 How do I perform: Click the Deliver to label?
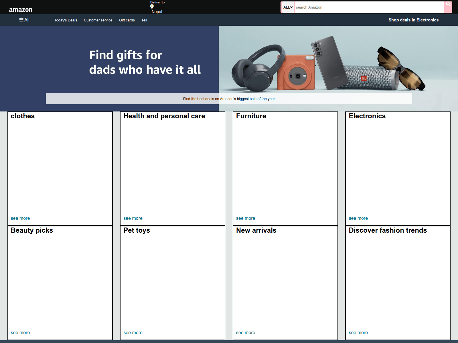157,2
